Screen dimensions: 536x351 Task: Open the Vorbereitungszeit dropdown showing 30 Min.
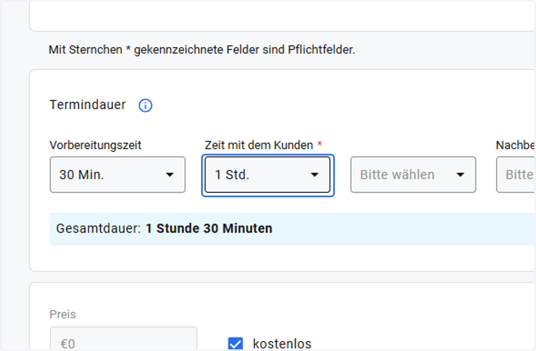click(117, 174)
